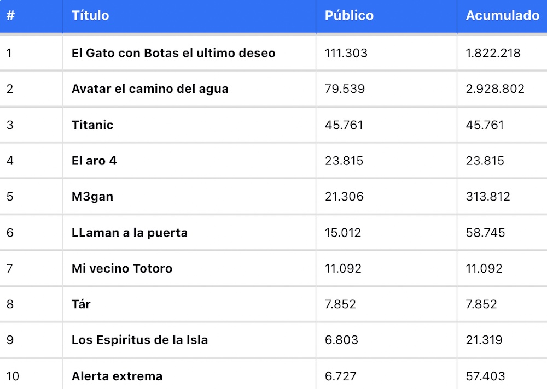Click the 313.812 acumulado value
The width and height of the screenshot is (547, 389).
pos(488,197)
